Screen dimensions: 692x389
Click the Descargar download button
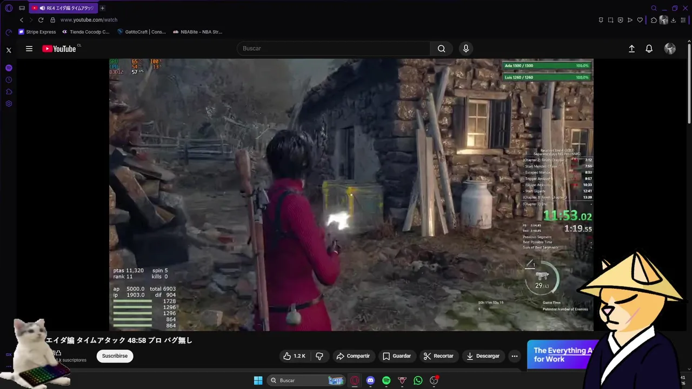(x=483, y=356)
